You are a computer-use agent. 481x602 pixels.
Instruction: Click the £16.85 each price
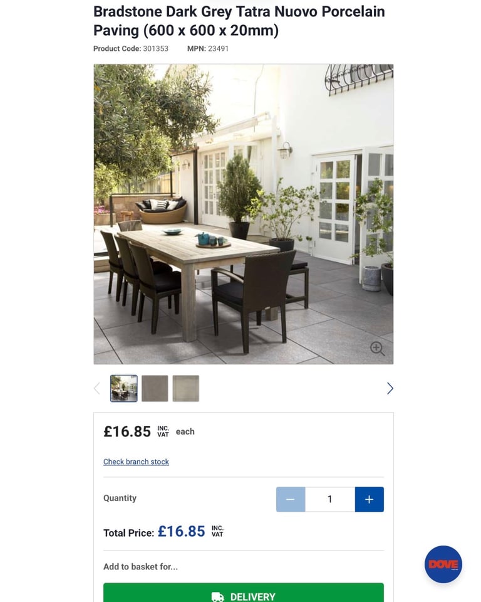click(x=149, y=431)
